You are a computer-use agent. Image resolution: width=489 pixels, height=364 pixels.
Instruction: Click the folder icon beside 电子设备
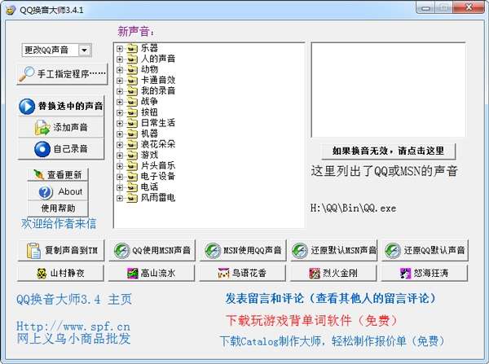click(x=132, y=177)
